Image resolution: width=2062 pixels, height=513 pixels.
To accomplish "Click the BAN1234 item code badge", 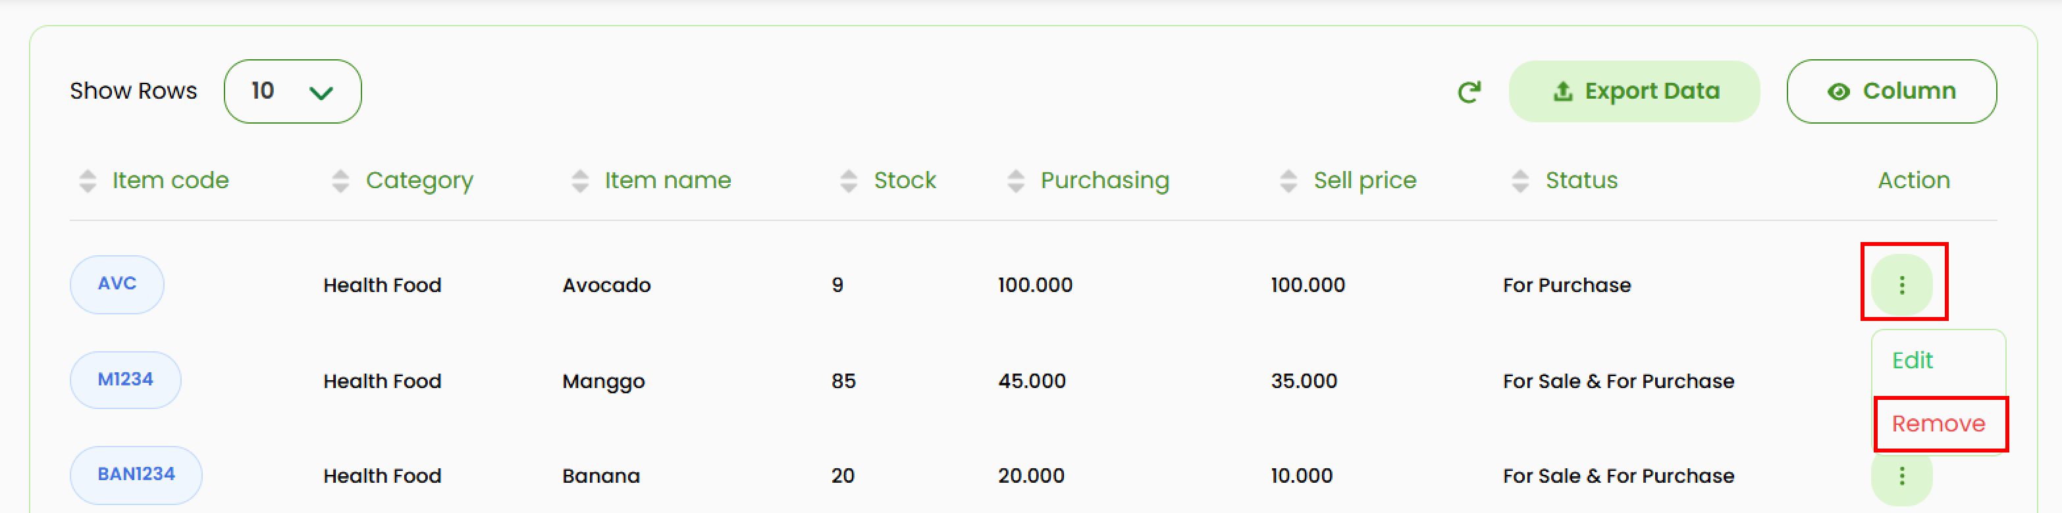I will click(136, 475).
